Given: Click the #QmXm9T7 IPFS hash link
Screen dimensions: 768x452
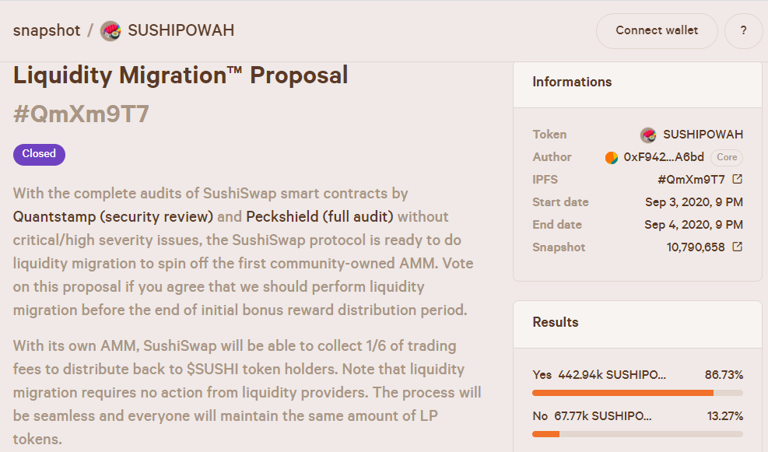Looking at the screenshot, I should click(x=691, y=180).
